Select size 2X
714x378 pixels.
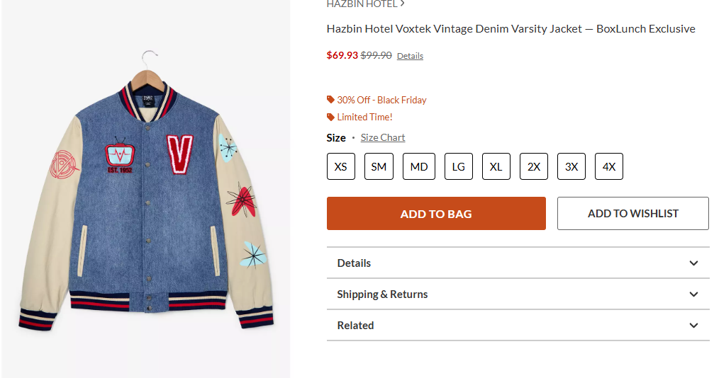[534, 166]
